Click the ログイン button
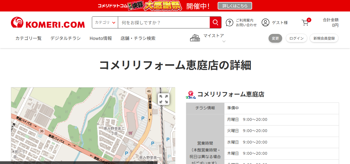Viewport: 350px width, 164px height. point(296,38)
